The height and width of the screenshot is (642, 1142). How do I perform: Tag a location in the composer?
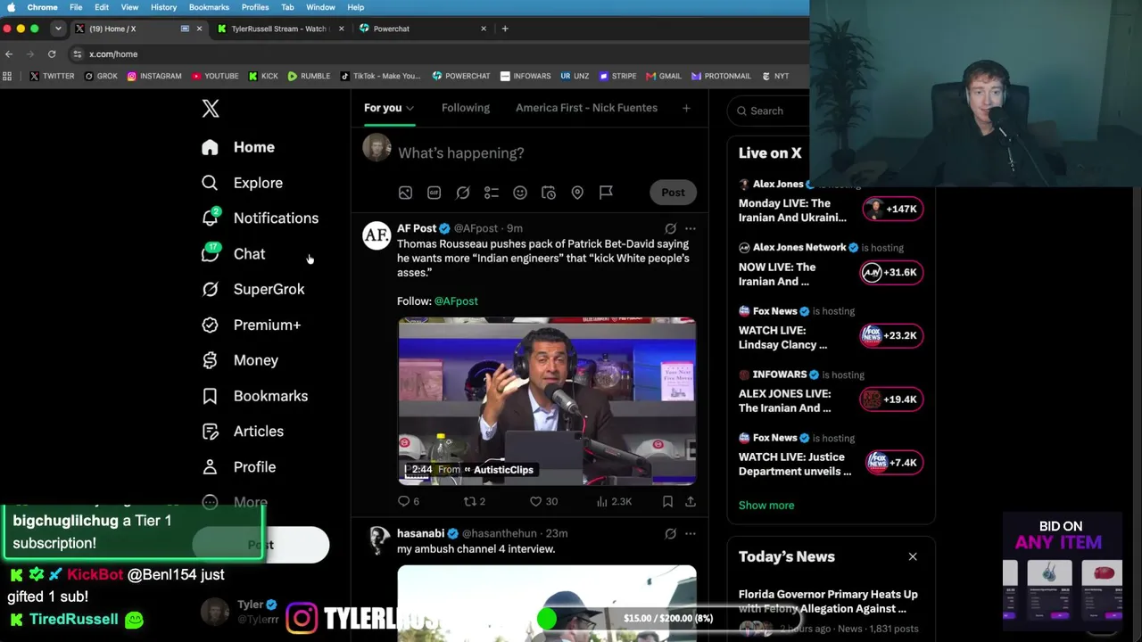577,193
